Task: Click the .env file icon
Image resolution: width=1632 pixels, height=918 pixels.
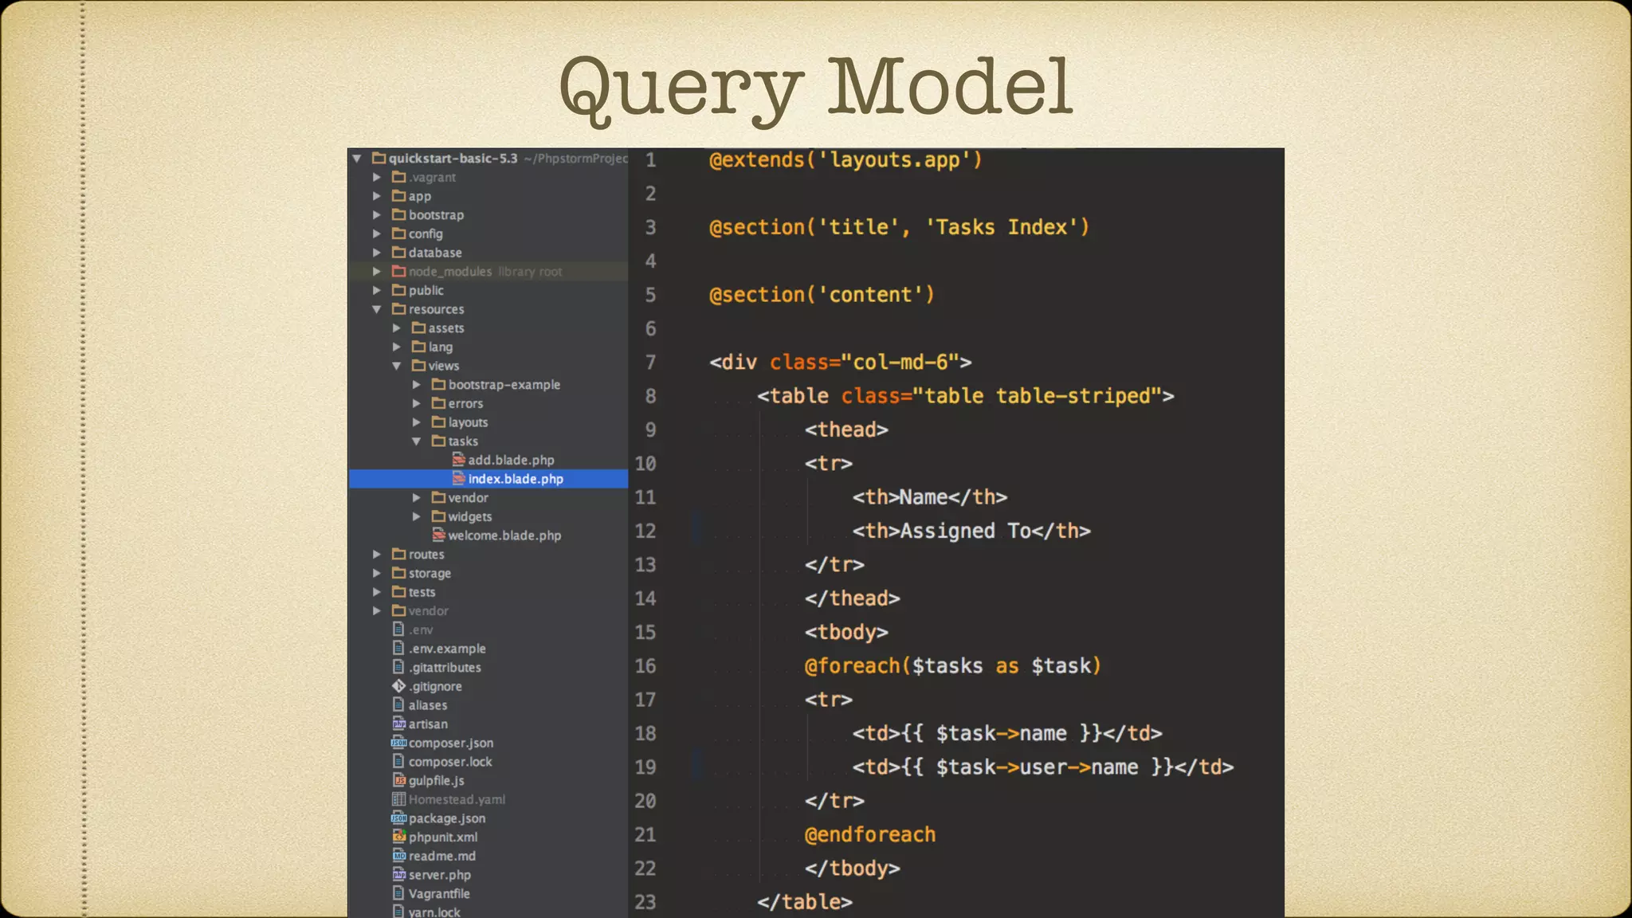Action: pyautogui.click(x=399, y=630)
